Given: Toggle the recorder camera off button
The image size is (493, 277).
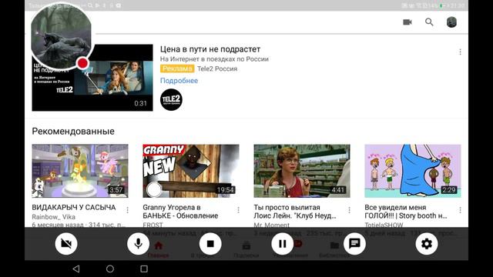Looking at the screenshot, I should coord(66,244).
